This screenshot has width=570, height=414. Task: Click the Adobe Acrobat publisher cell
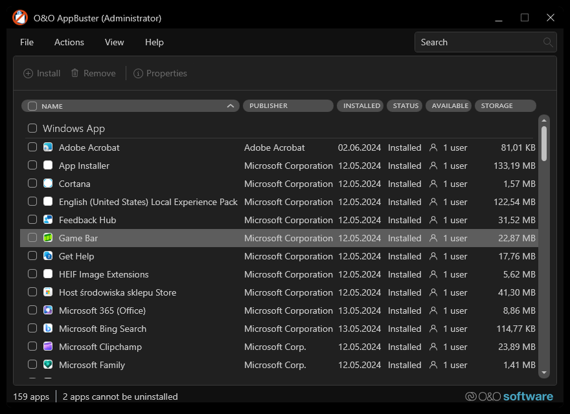[274, 147]
